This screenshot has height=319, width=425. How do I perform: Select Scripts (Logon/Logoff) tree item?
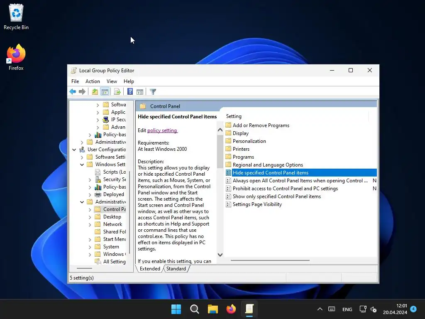point(110,172)
